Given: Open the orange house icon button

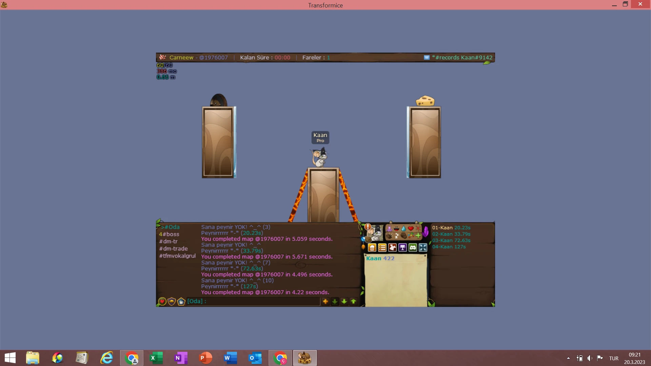Looking at the screenshot, I should coord(372,248).
